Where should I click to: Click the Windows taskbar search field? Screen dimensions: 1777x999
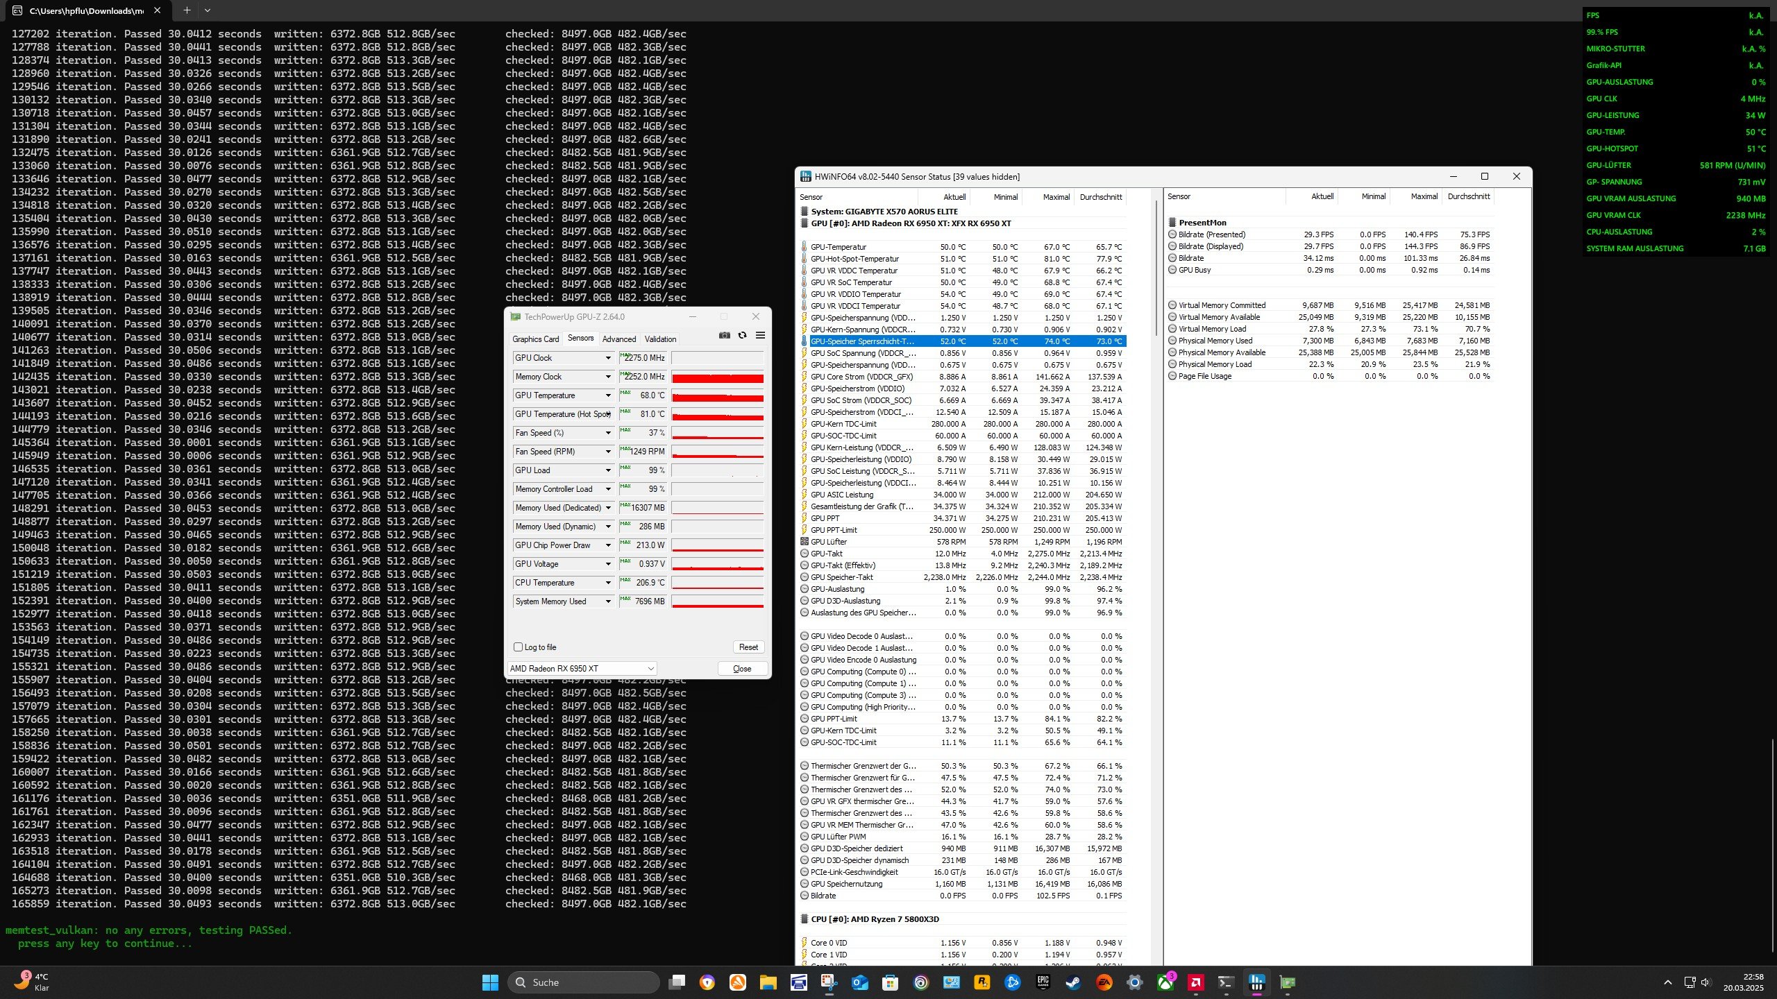coord(583,982)
